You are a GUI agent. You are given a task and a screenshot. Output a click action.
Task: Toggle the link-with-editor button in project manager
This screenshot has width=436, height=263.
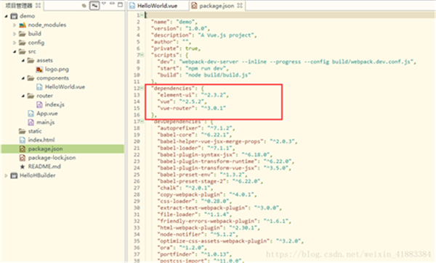pyautogui.click(x=94, y=6)
